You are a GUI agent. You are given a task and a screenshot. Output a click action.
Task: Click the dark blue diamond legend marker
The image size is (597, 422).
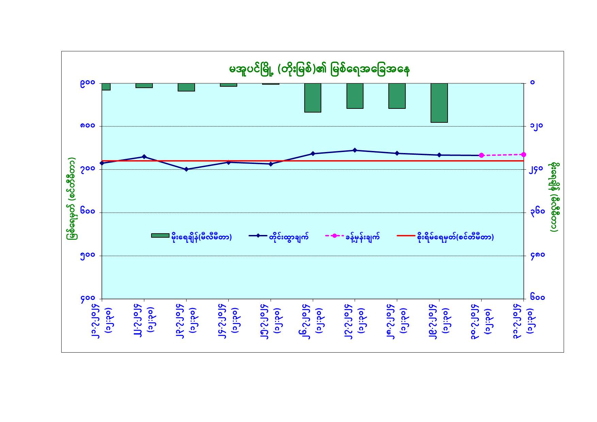[x=258, y=236]
